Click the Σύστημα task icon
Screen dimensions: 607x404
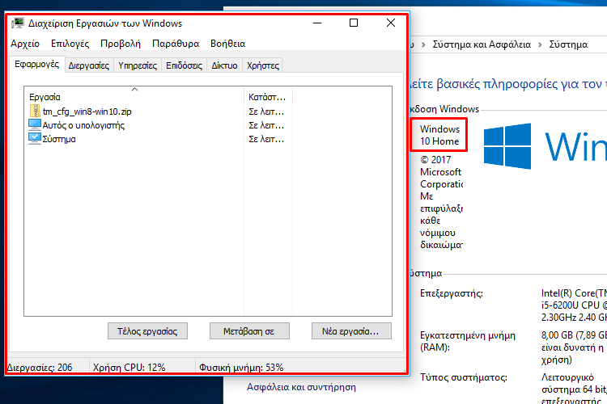click(x=35, y=138)
